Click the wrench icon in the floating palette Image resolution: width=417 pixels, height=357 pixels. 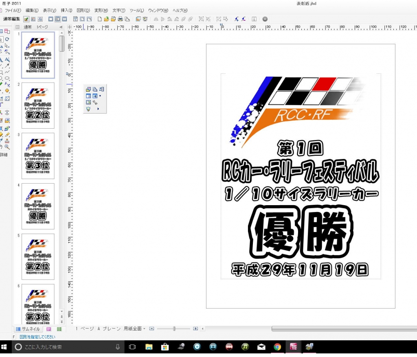coord(95,103)
